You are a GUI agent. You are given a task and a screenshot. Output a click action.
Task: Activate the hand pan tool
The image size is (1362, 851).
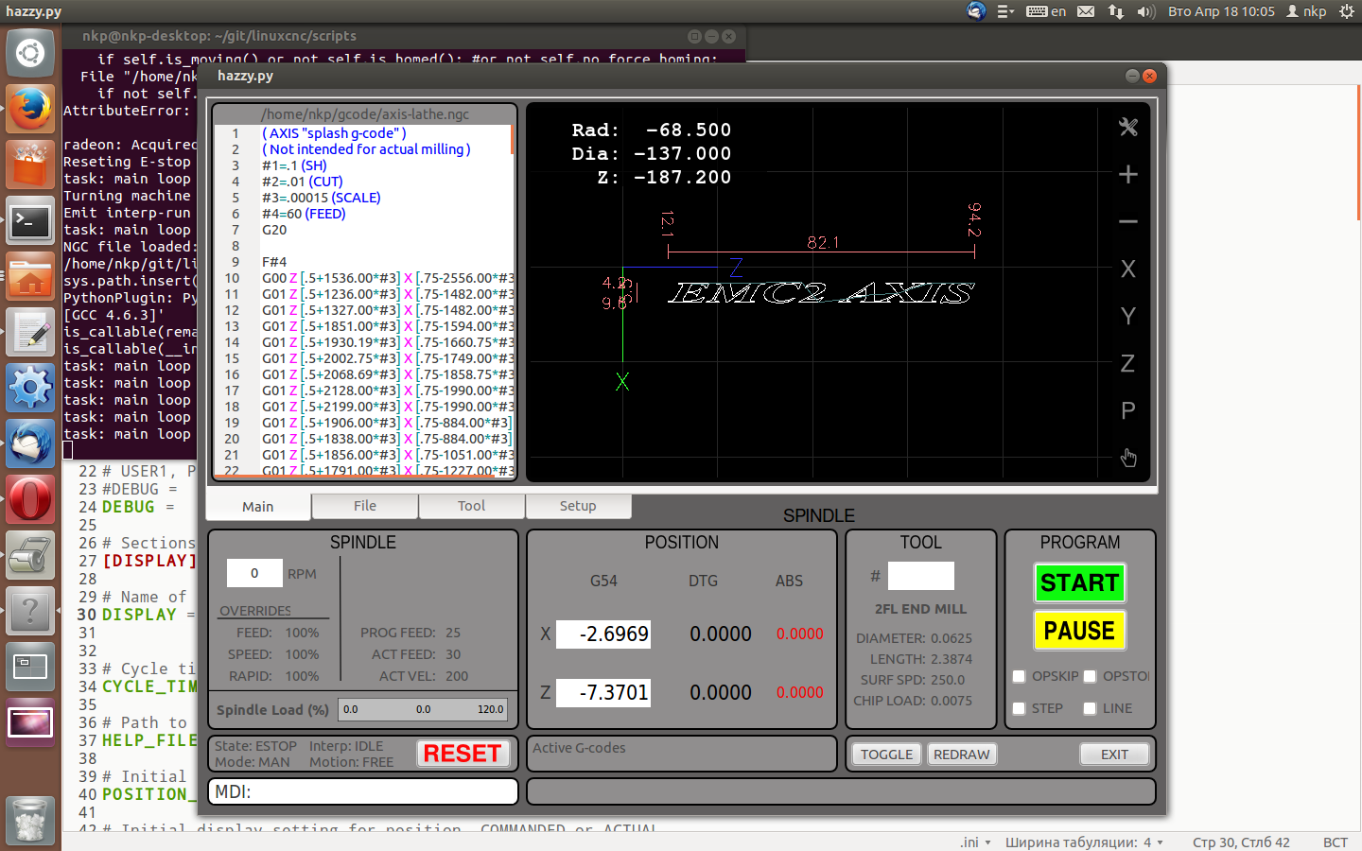point(1127,458)
